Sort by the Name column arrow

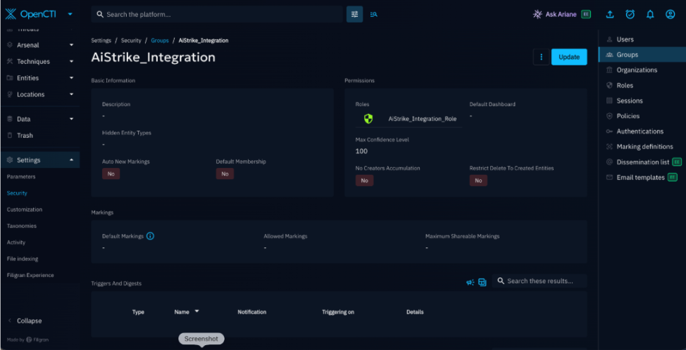pos(197,311)
